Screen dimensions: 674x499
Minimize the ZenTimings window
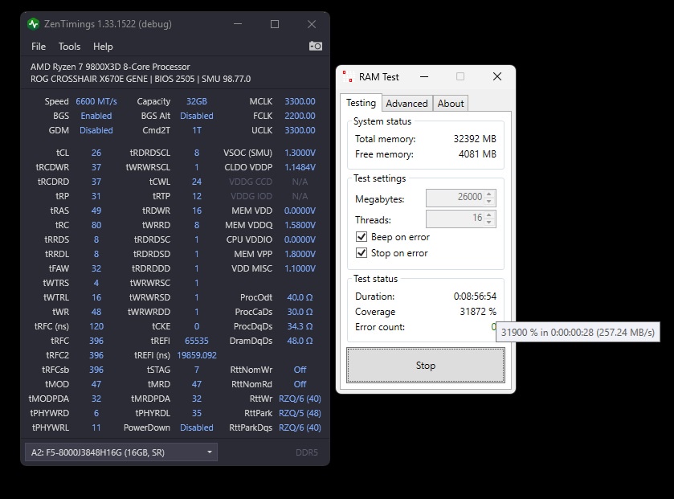[x=238, y=24]
